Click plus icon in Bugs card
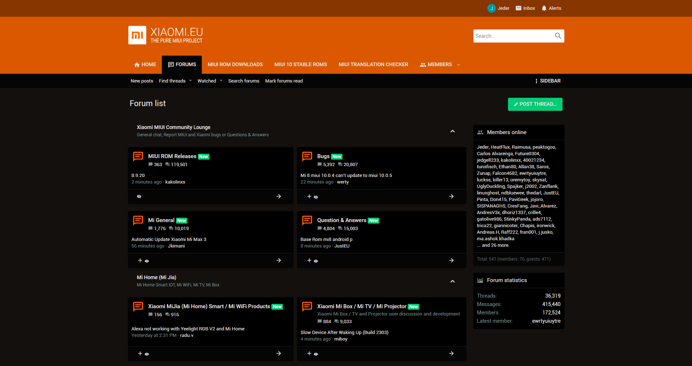This screenshot has width=692, height=366. click(x=309, y=196)
